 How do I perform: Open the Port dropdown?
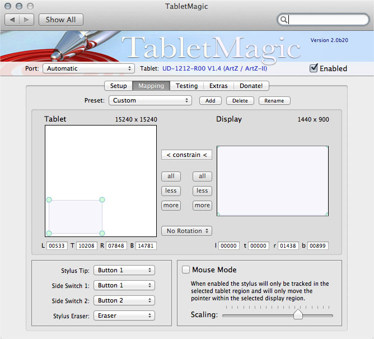[x=88, y=68]
